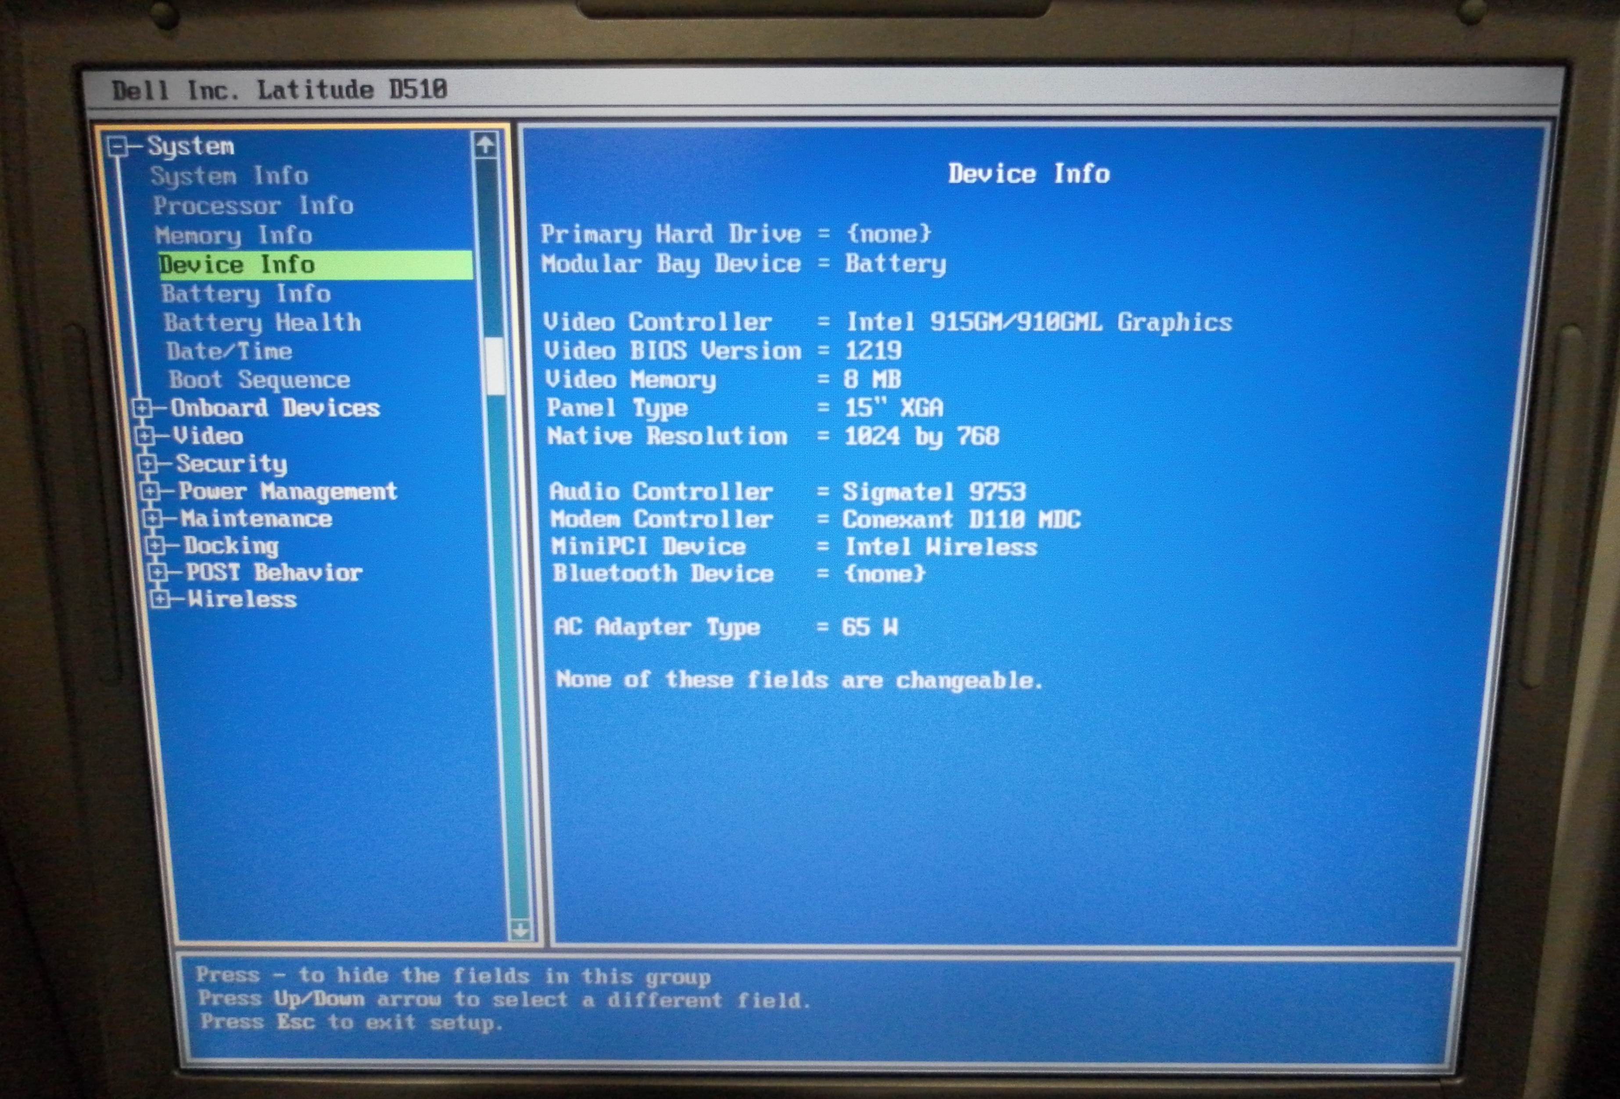The image size is (1620, 1099).
Task: Open Boot Sequence entry
Action: [x=259, y=380]
